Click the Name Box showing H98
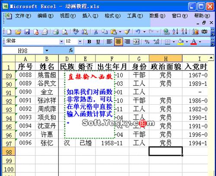 tap(22, 51)
